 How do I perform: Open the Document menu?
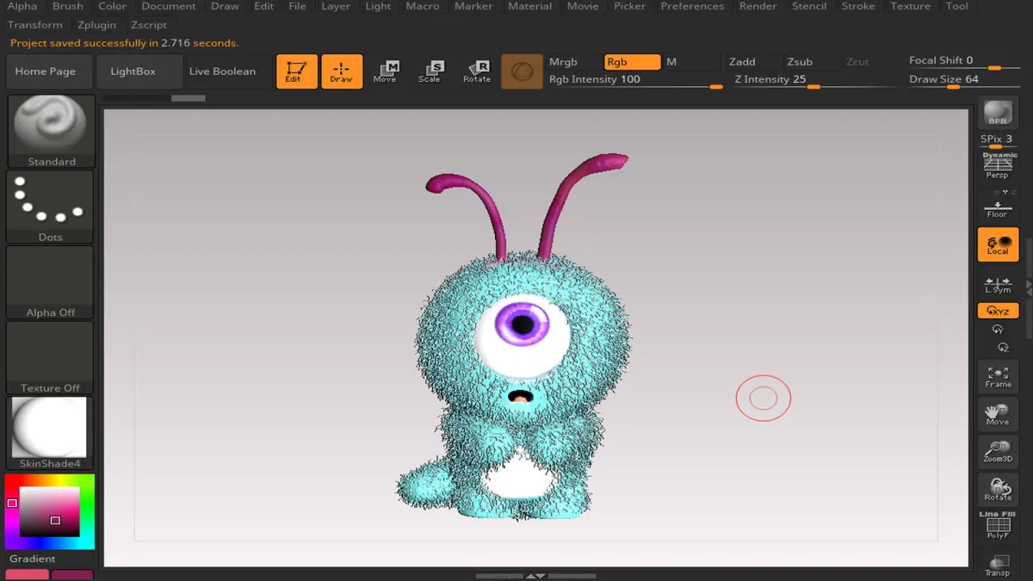[x=169, y=6]
